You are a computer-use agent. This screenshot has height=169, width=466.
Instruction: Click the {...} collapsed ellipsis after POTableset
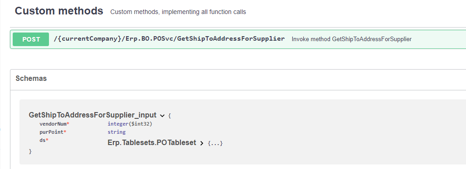215,144
